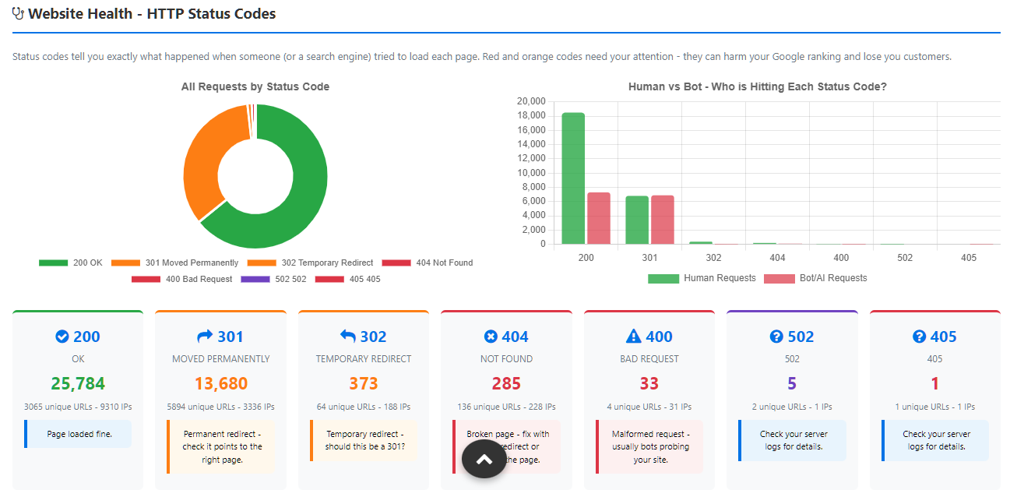Click the 'should this be a 301?' note

tap(364, 440)
